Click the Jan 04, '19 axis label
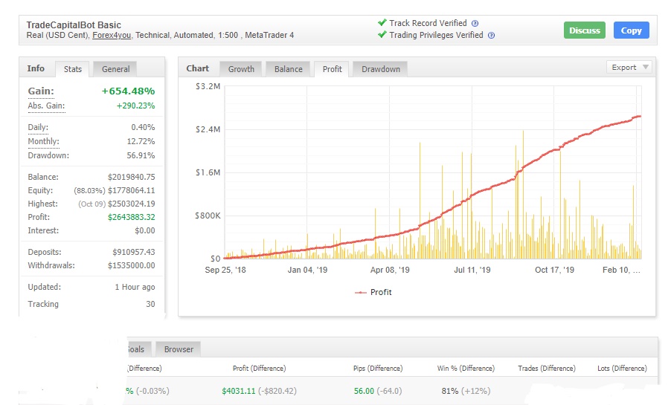 (307, 270)
